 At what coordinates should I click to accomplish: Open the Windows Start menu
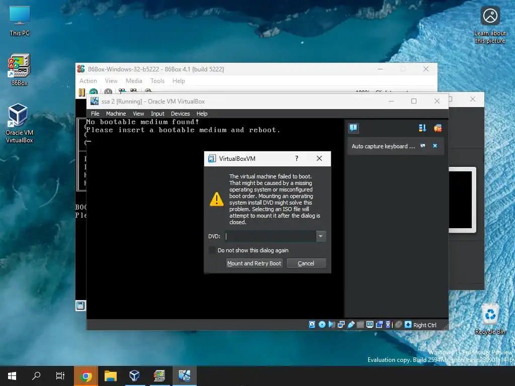12,376
